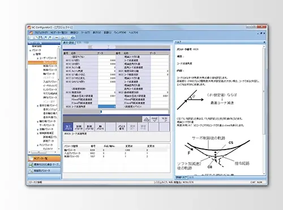Click the parameter number softkey

pos(122,127)
